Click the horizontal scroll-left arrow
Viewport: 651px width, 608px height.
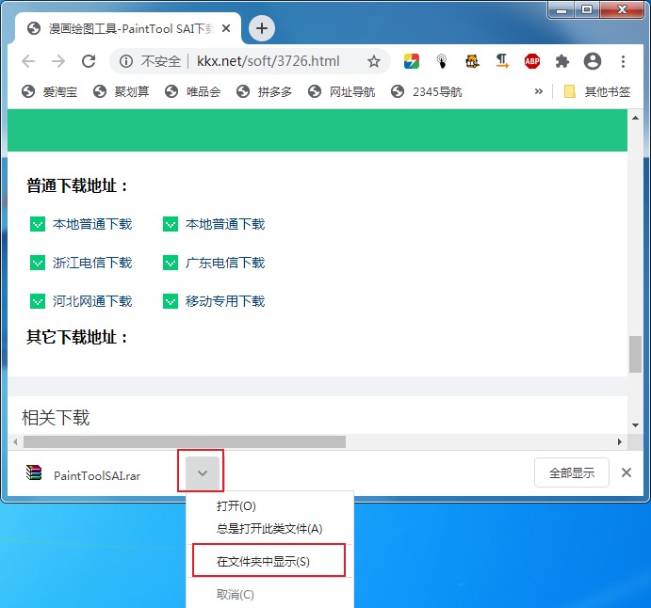pyautogui.click(x=15, y=441)
